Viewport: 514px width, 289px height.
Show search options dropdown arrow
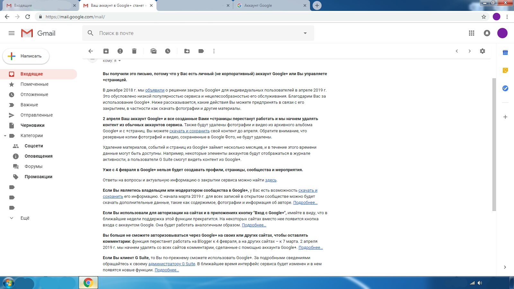pyautogui.click(x=305, y=33)
